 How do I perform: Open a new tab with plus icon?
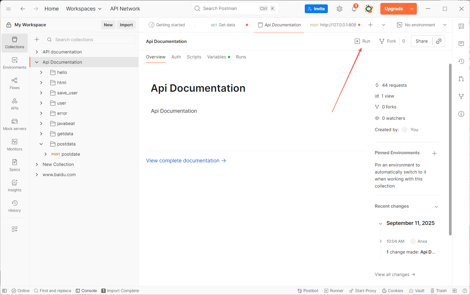click(x=370, y=25)
